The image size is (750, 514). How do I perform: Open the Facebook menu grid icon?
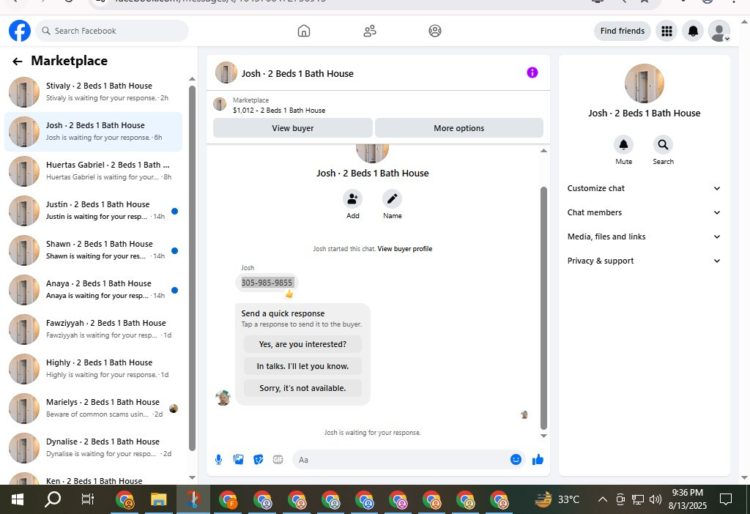point(667,31)
